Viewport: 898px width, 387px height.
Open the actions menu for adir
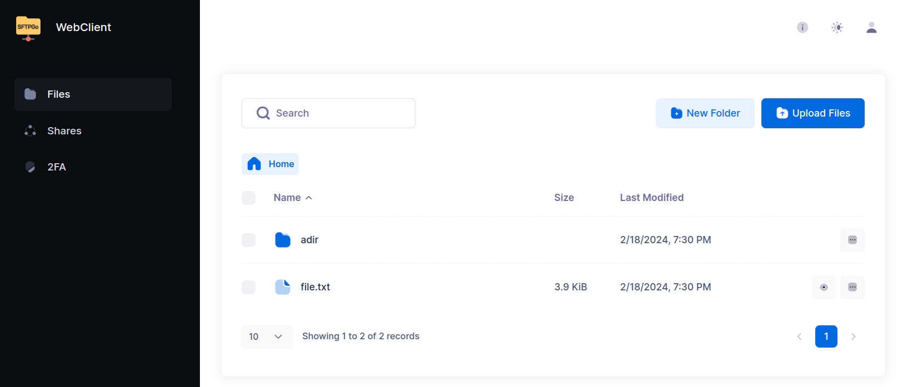click(x=852, y=240)
